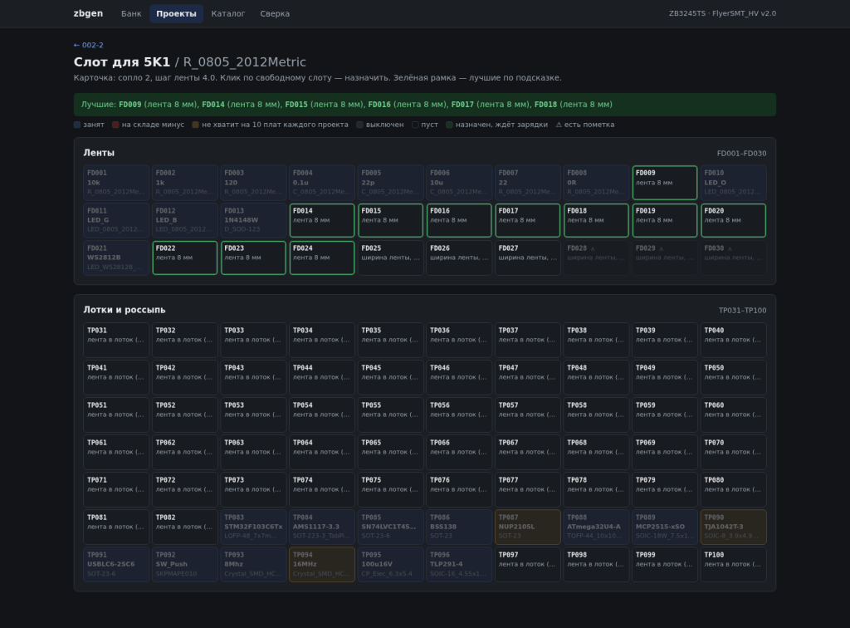Viewport: 850px width, 628px height.
Task: Click the warning mark on slot FD030
Action: point(730,249)
